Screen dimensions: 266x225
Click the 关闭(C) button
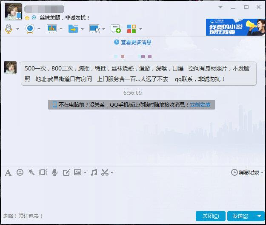(x=211, y=216)
